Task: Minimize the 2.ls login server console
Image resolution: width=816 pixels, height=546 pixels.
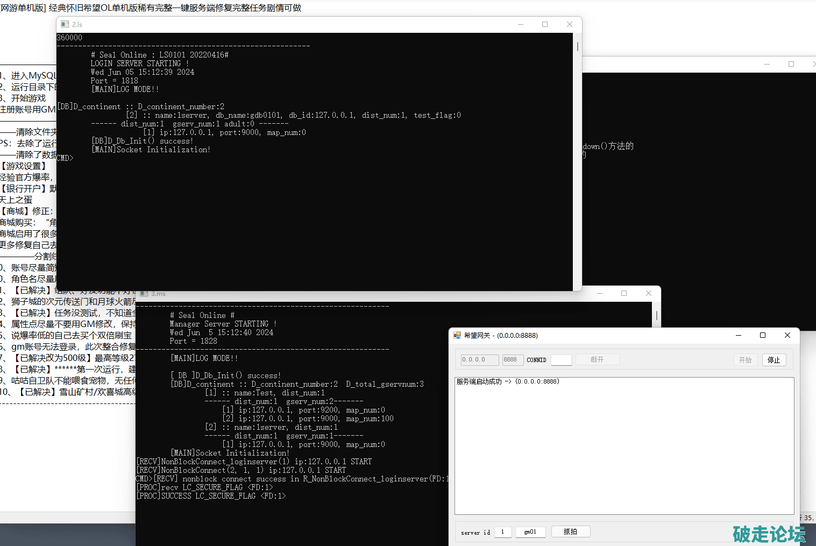Action: click(521, 24)
